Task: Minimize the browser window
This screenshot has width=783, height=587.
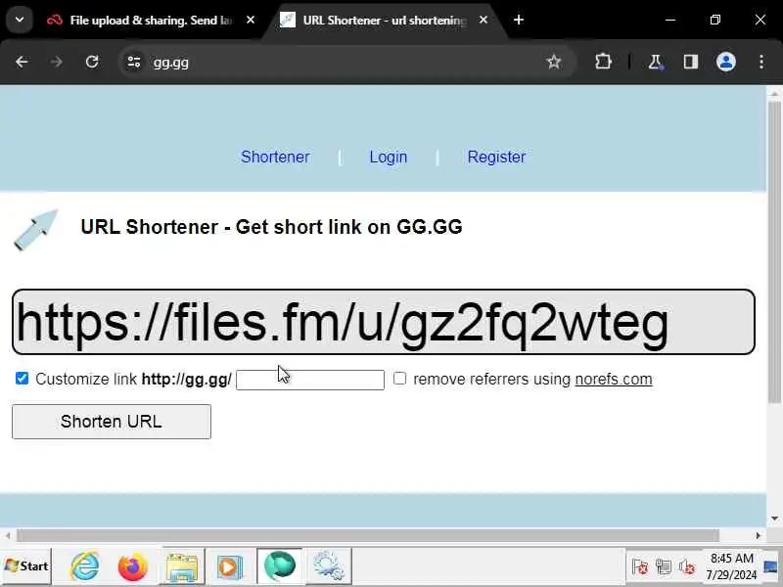Action: click(x=670, y=20)
